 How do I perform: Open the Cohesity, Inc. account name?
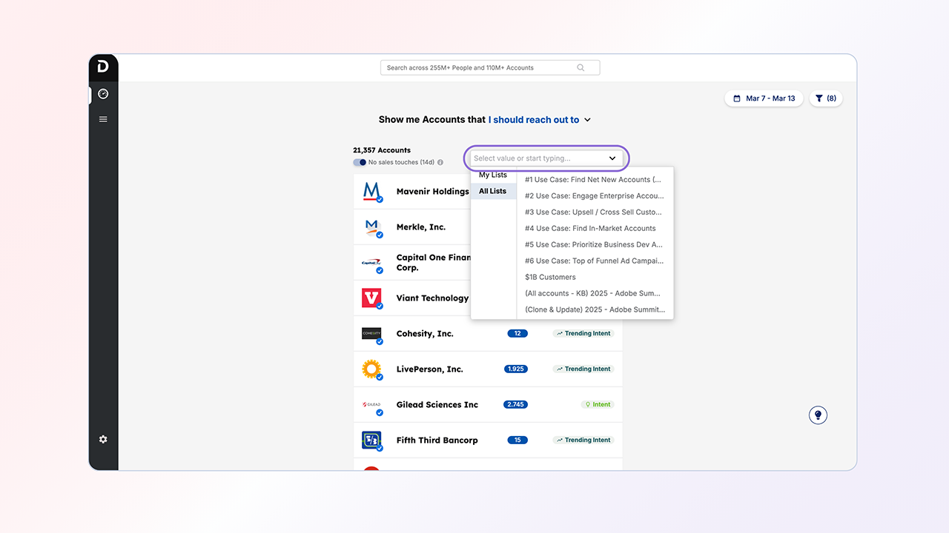[425, 334]
